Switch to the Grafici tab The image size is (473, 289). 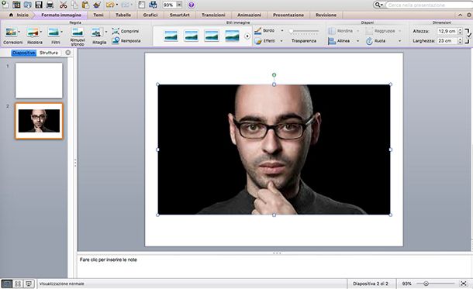click(x=150, y=15)
